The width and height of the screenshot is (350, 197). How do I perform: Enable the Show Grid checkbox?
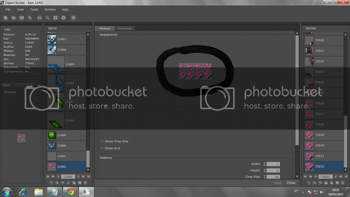tap(102, 148)
